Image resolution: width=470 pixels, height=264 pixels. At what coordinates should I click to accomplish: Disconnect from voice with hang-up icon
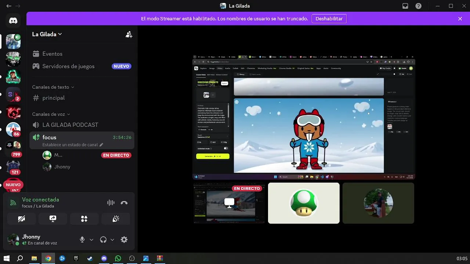124,203
